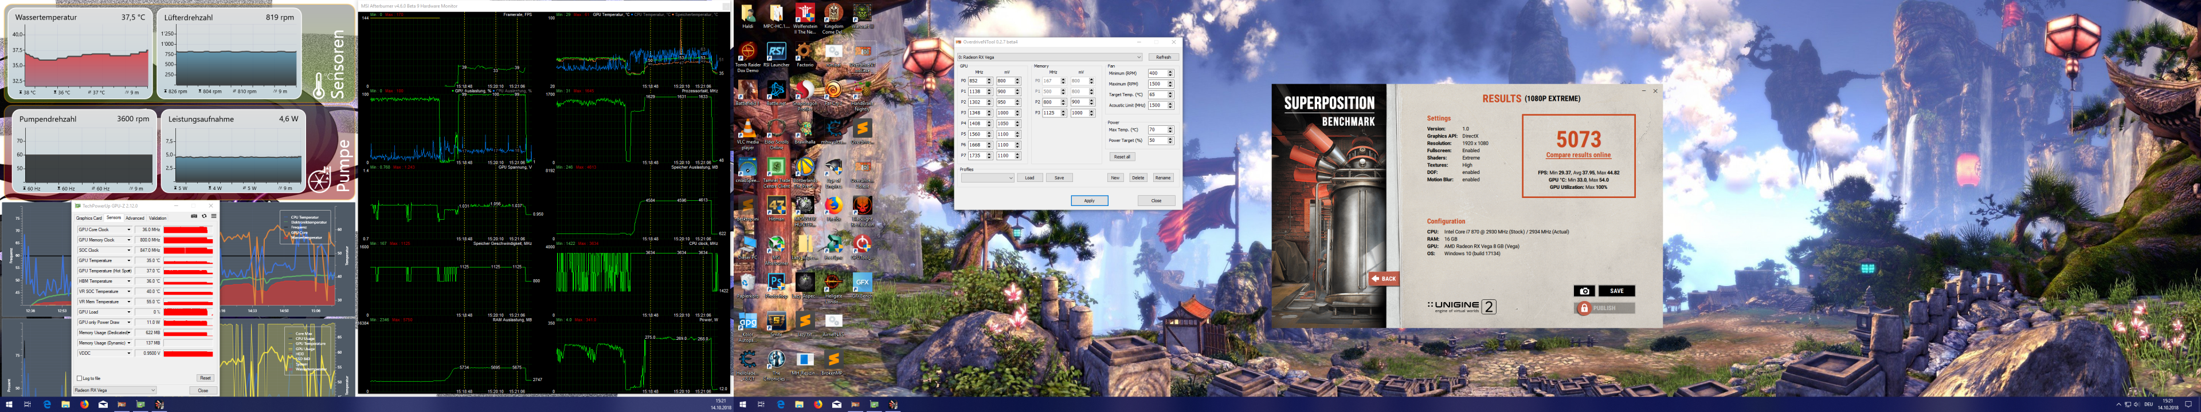Click the Load profile button
Screen dimensions: 2201x412
[1029, 179]
